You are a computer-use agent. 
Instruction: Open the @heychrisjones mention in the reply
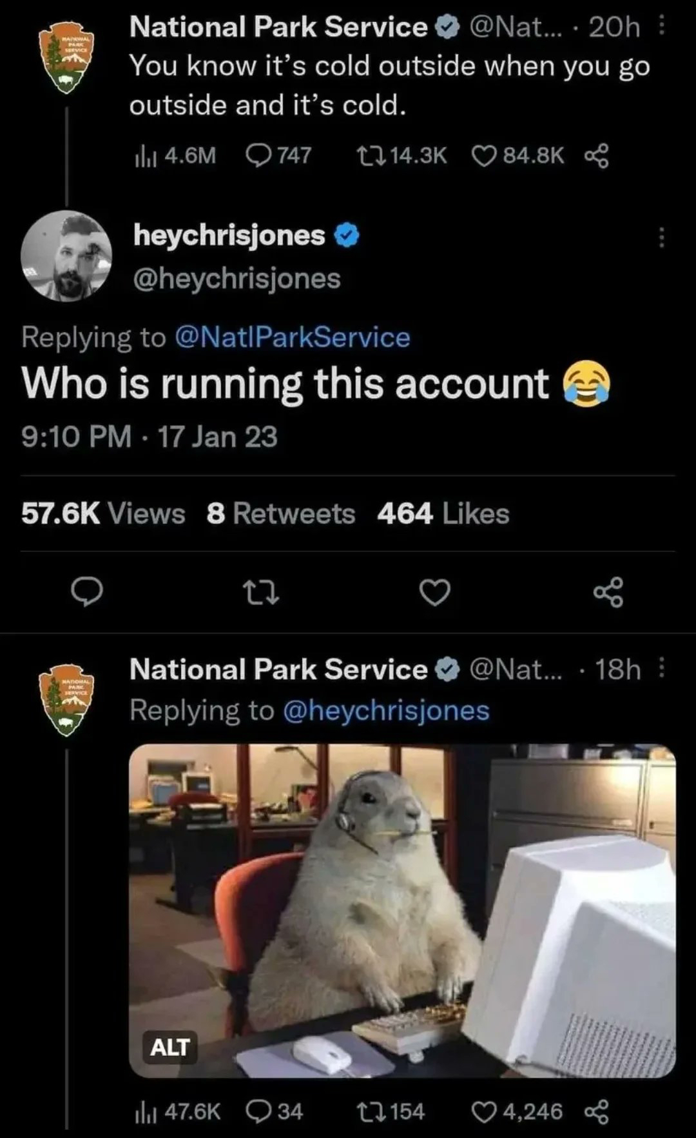[386, 710]
